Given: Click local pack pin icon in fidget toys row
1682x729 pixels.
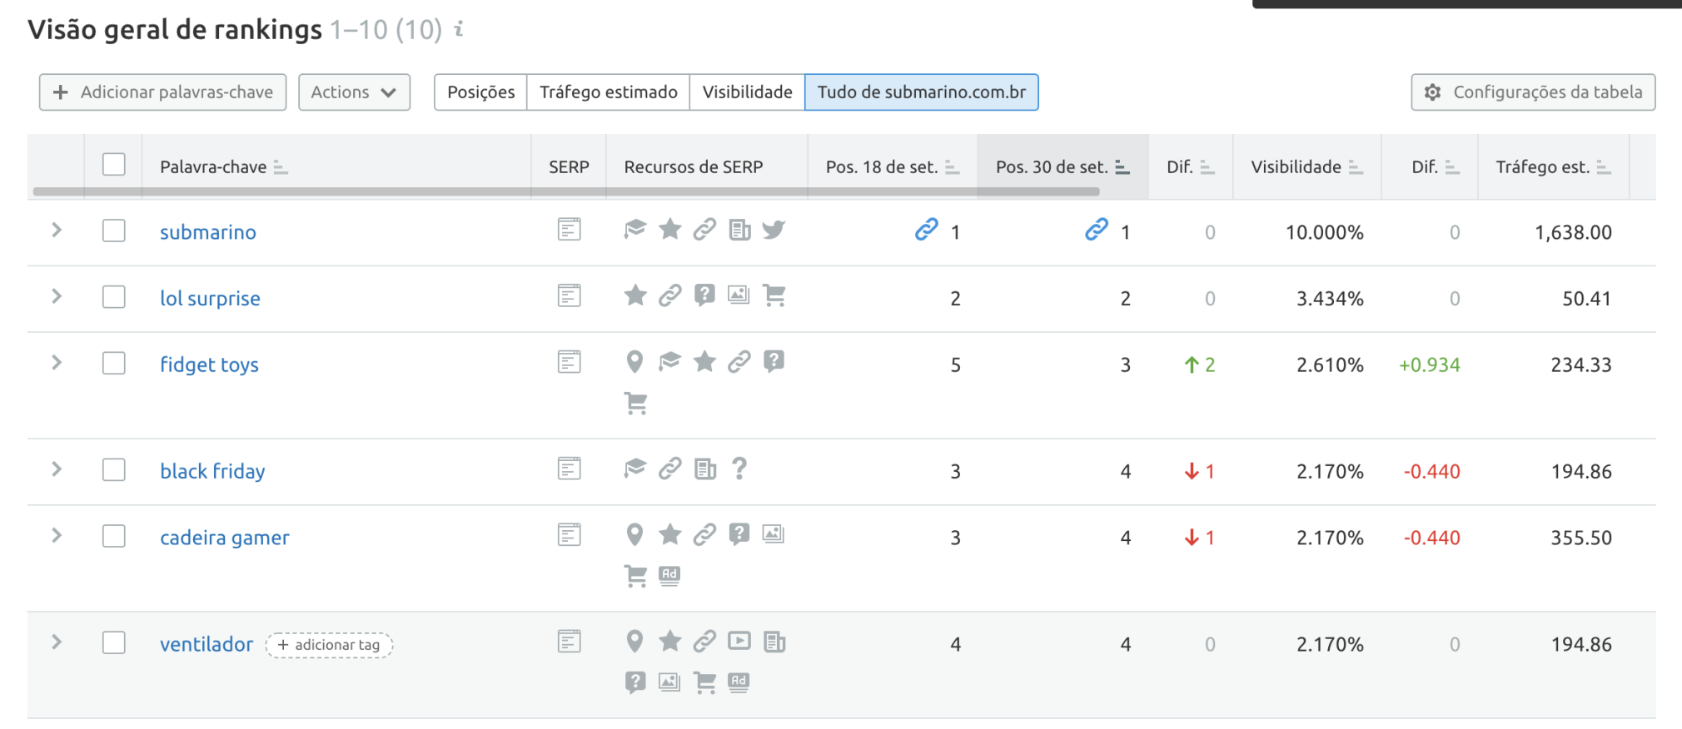Looking at the screenshot, I should (634, 362).
